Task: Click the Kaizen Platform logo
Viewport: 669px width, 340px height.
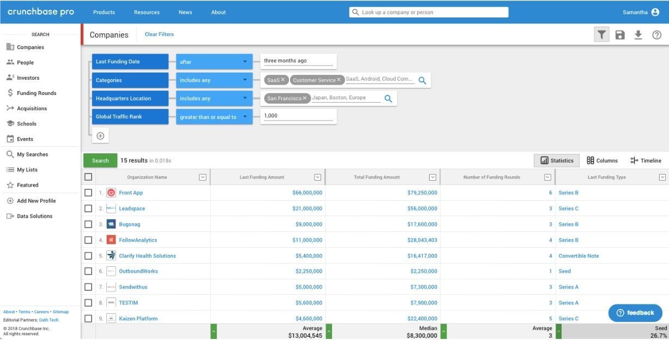Action: coord(111,318)
